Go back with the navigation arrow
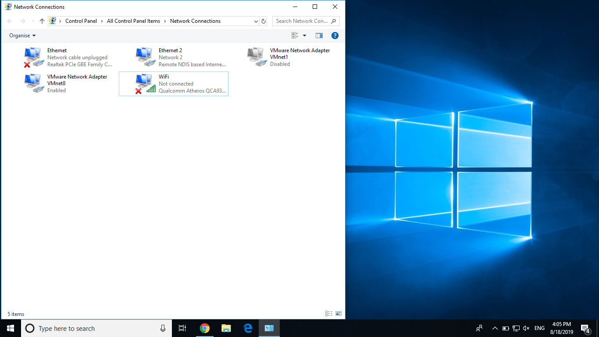This screenshot has width=599, height=337. [x=10, y=21]
